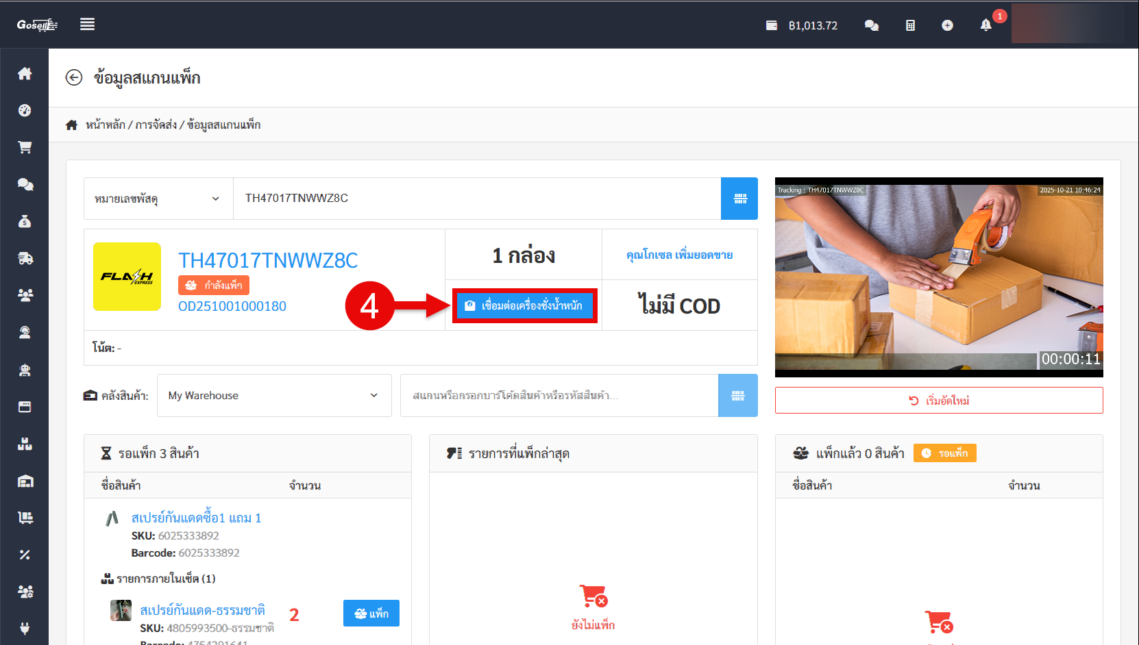Screen dimensions: 1139x645
Task: Click เริ่มอัดใหม่ to restart recording
Action: click(x=938, y=401)
